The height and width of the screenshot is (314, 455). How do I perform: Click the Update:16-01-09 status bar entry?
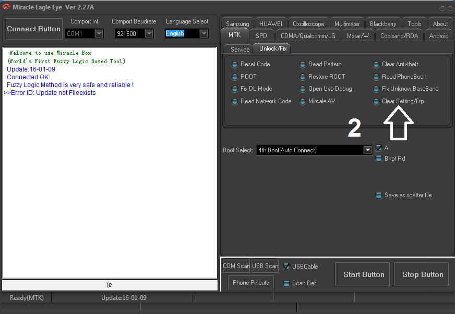click(x=124, y=298)
